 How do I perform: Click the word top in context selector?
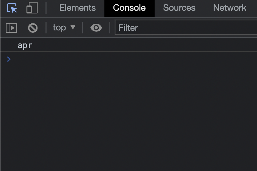(x=59, y=28)
